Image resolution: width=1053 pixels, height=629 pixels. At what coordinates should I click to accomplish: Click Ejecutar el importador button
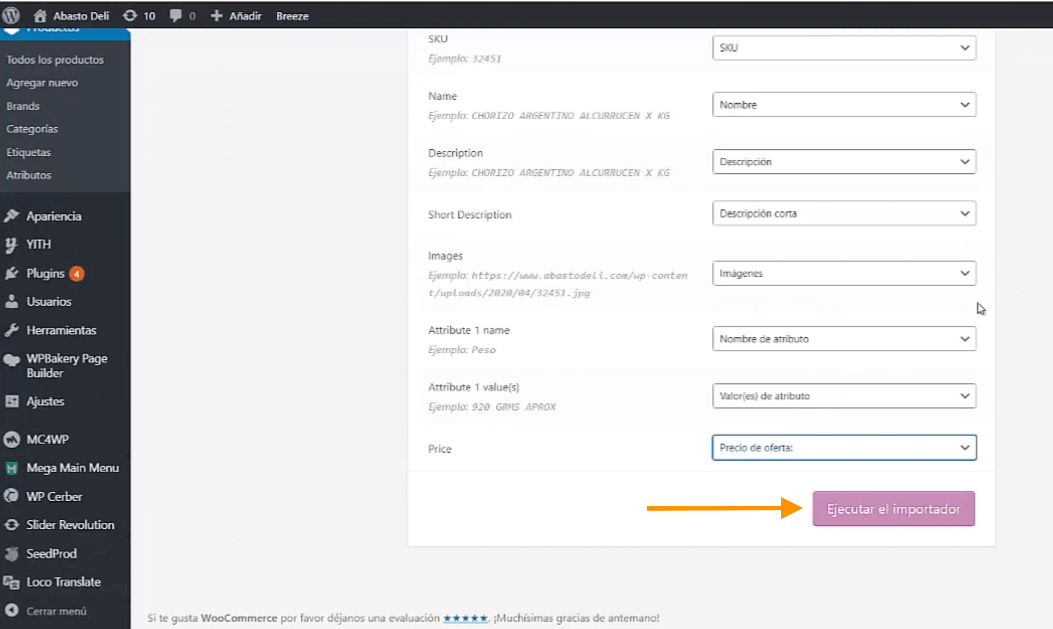tap(893, 509)
